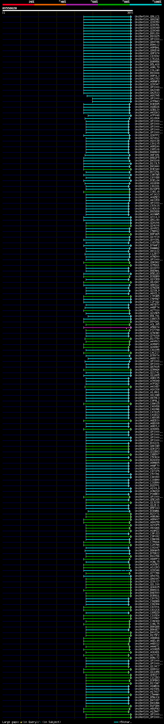Select the UniRef100_A9RL79 label

click(x=147, y=68)
